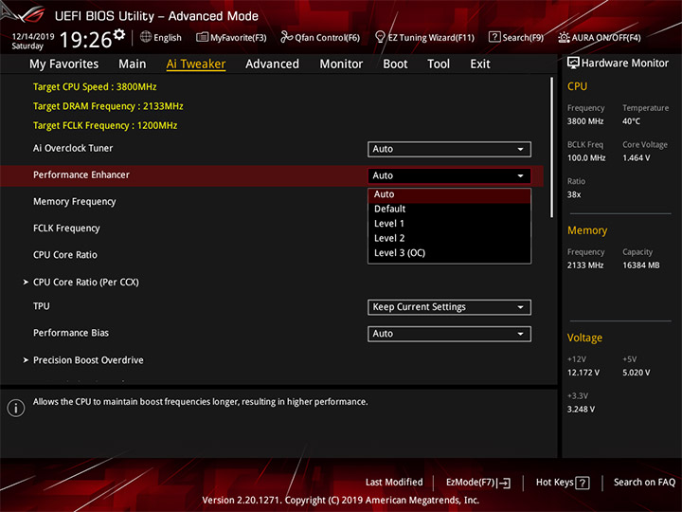This screenshot has width=682, height=512.
Task: Click the 12/14/2019 date
Action: click(x=33, y=37)
